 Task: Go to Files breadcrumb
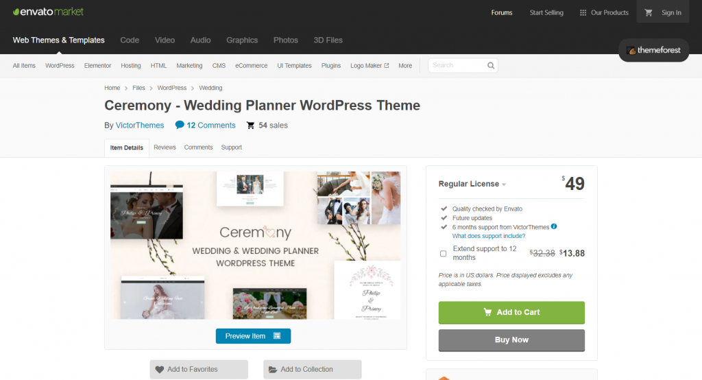tap(138, 88)
